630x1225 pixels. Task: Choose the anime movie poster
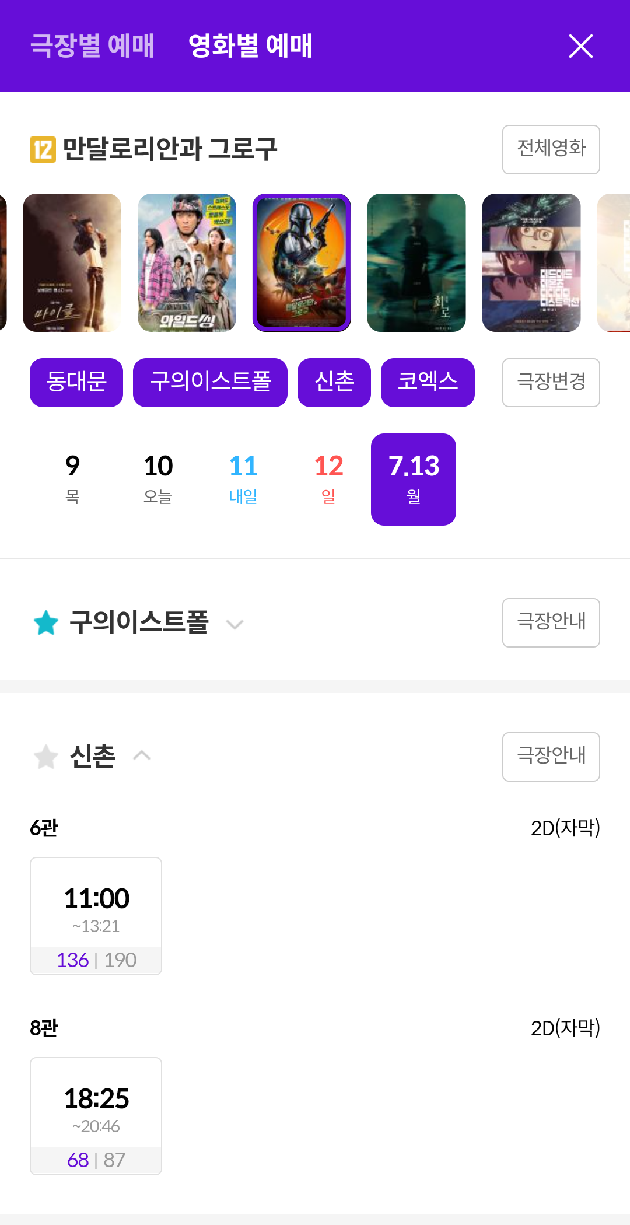531,262
